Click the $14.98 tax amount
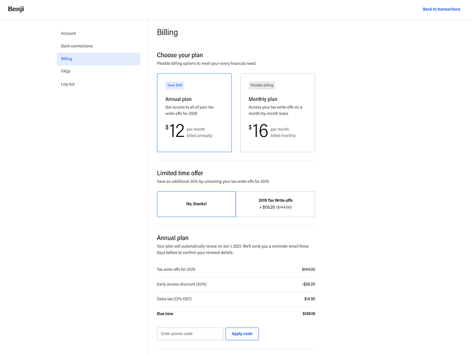This screenshot has height=354, width=472. [x=309, y=299]
